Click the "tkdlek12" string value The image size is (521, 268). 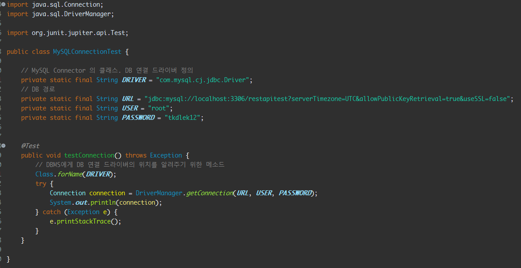click(x=182, y=118)
